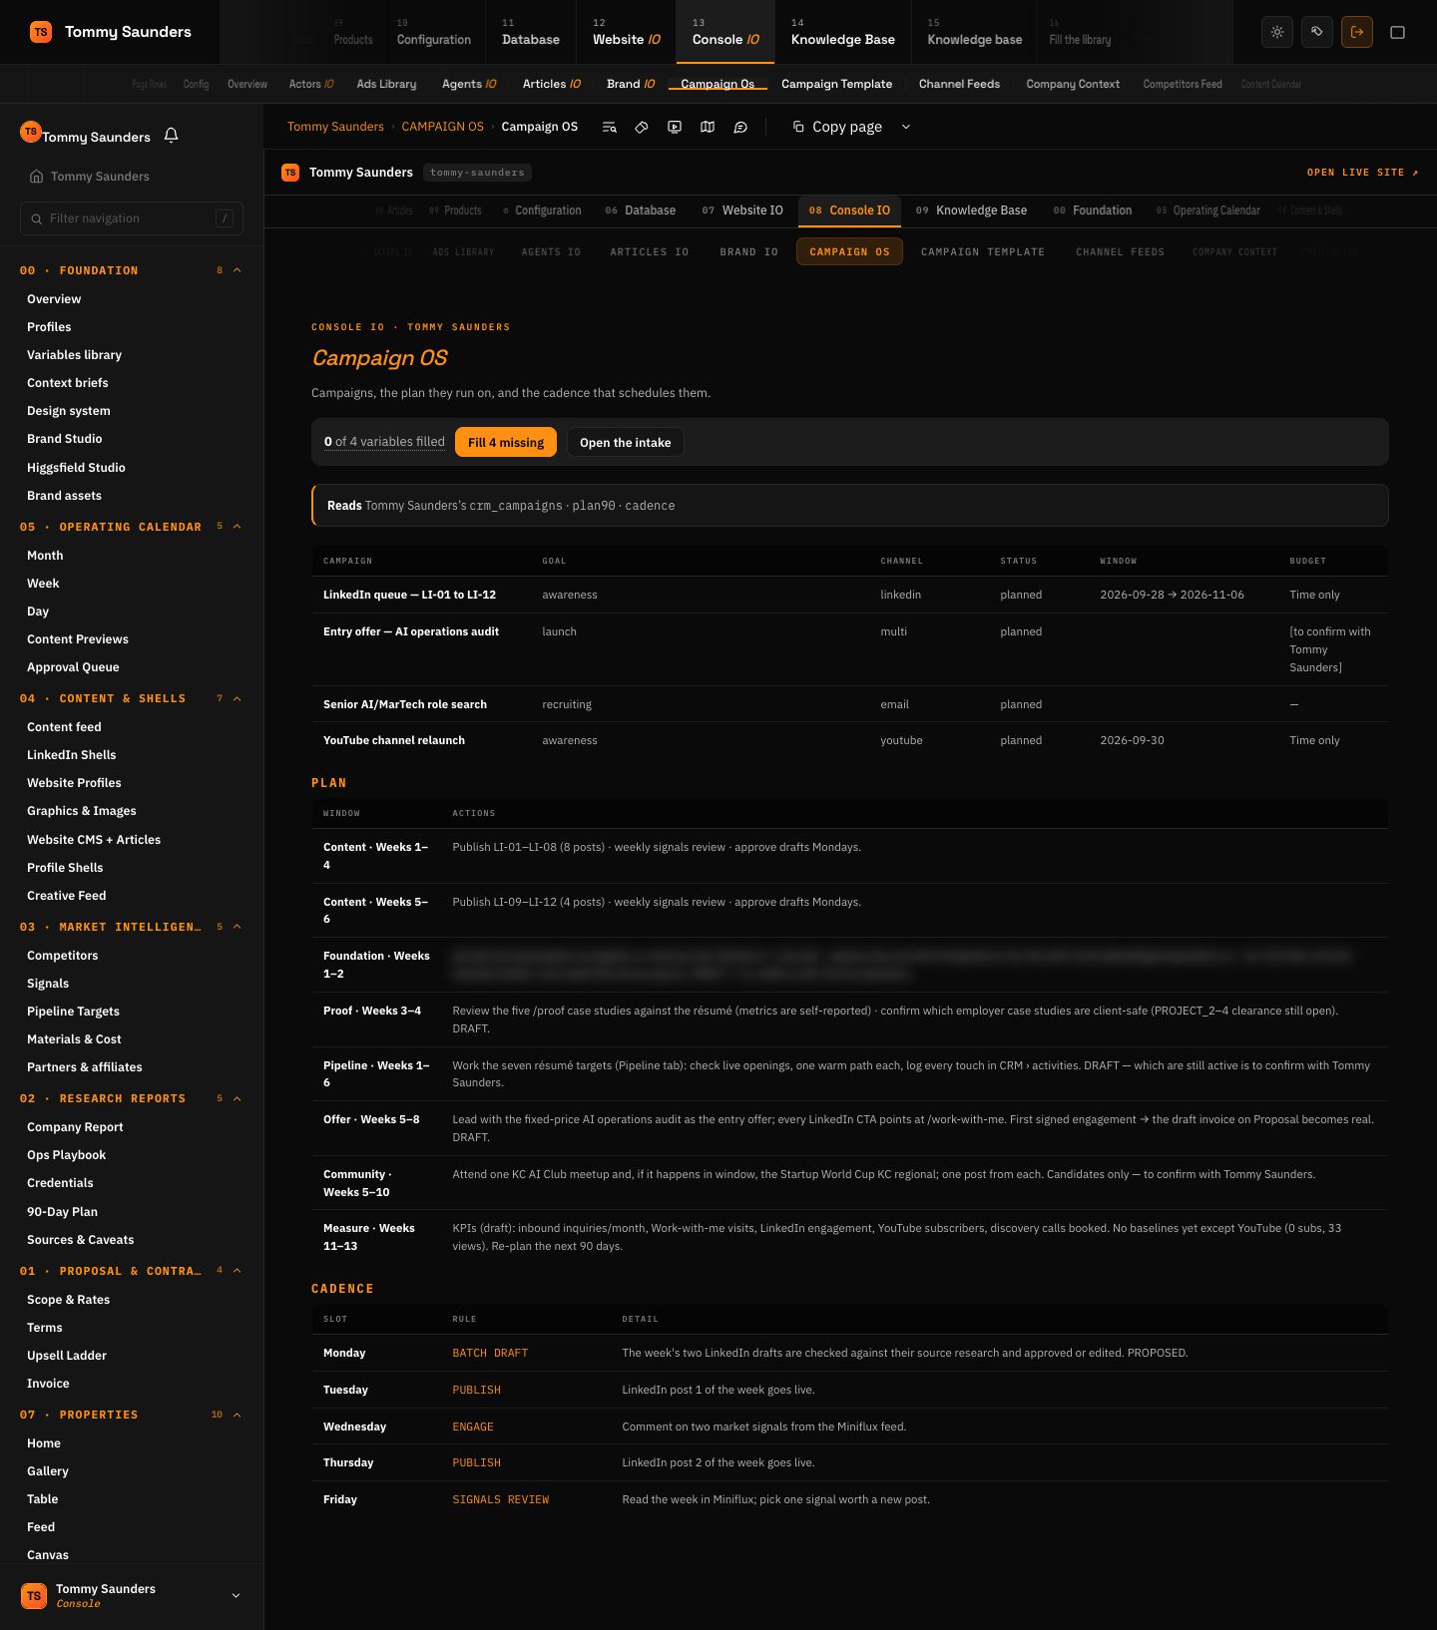Click the copy icon beside Copy page
The image size is (1437, 1630).
pos(798,127)
